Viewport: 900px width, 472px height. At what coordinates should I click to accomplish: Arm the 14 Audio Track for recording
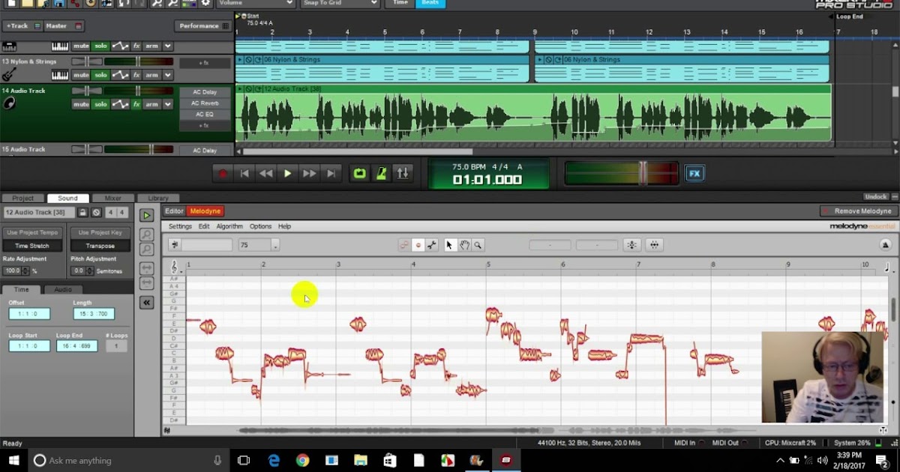[x=152, y=104]
